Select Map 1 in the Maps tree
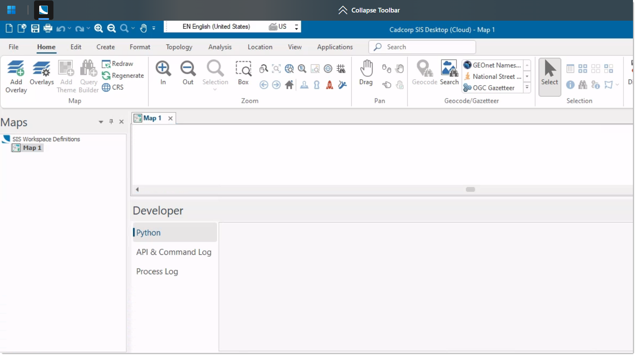636x356 pixels. pyautogui.click(x=28, y=148)
